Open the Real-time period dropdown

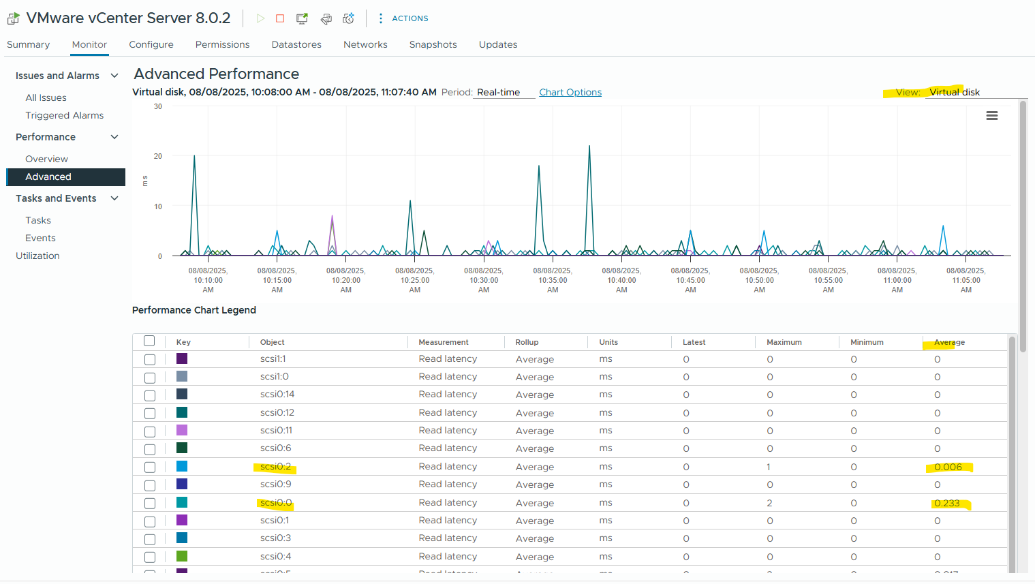504,92
